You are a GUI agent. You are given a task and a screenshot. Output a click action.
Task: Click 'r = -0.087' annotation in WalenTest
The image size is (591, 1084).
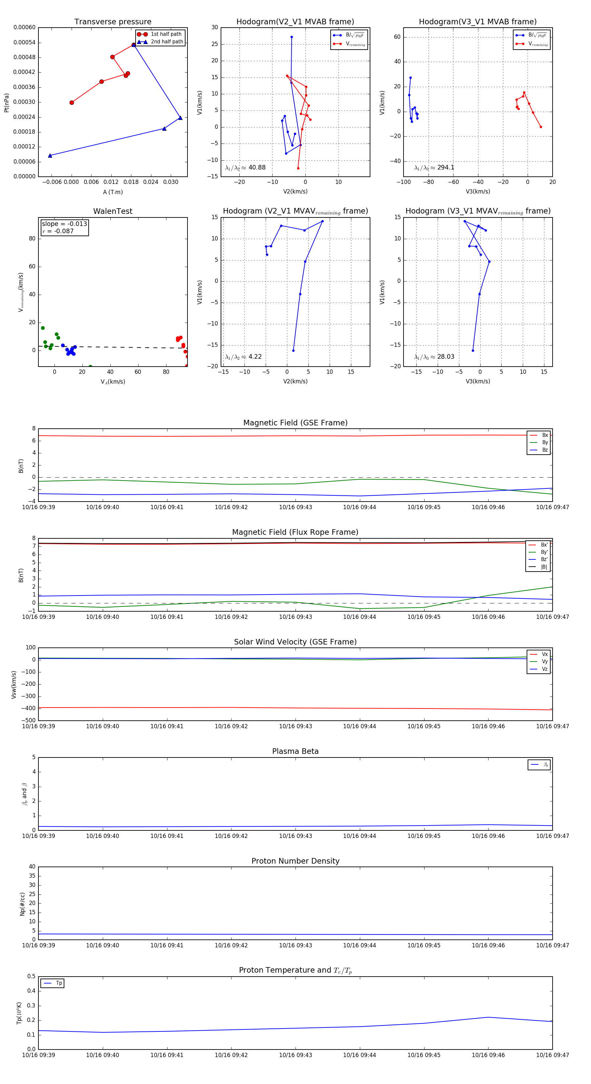click(58, 231)
